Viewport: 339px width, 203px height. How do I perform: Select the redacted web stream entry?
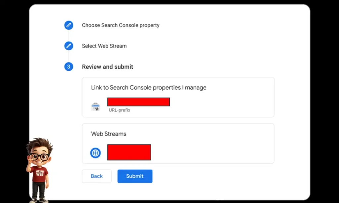pyautogui.click(x=129, y=152)
